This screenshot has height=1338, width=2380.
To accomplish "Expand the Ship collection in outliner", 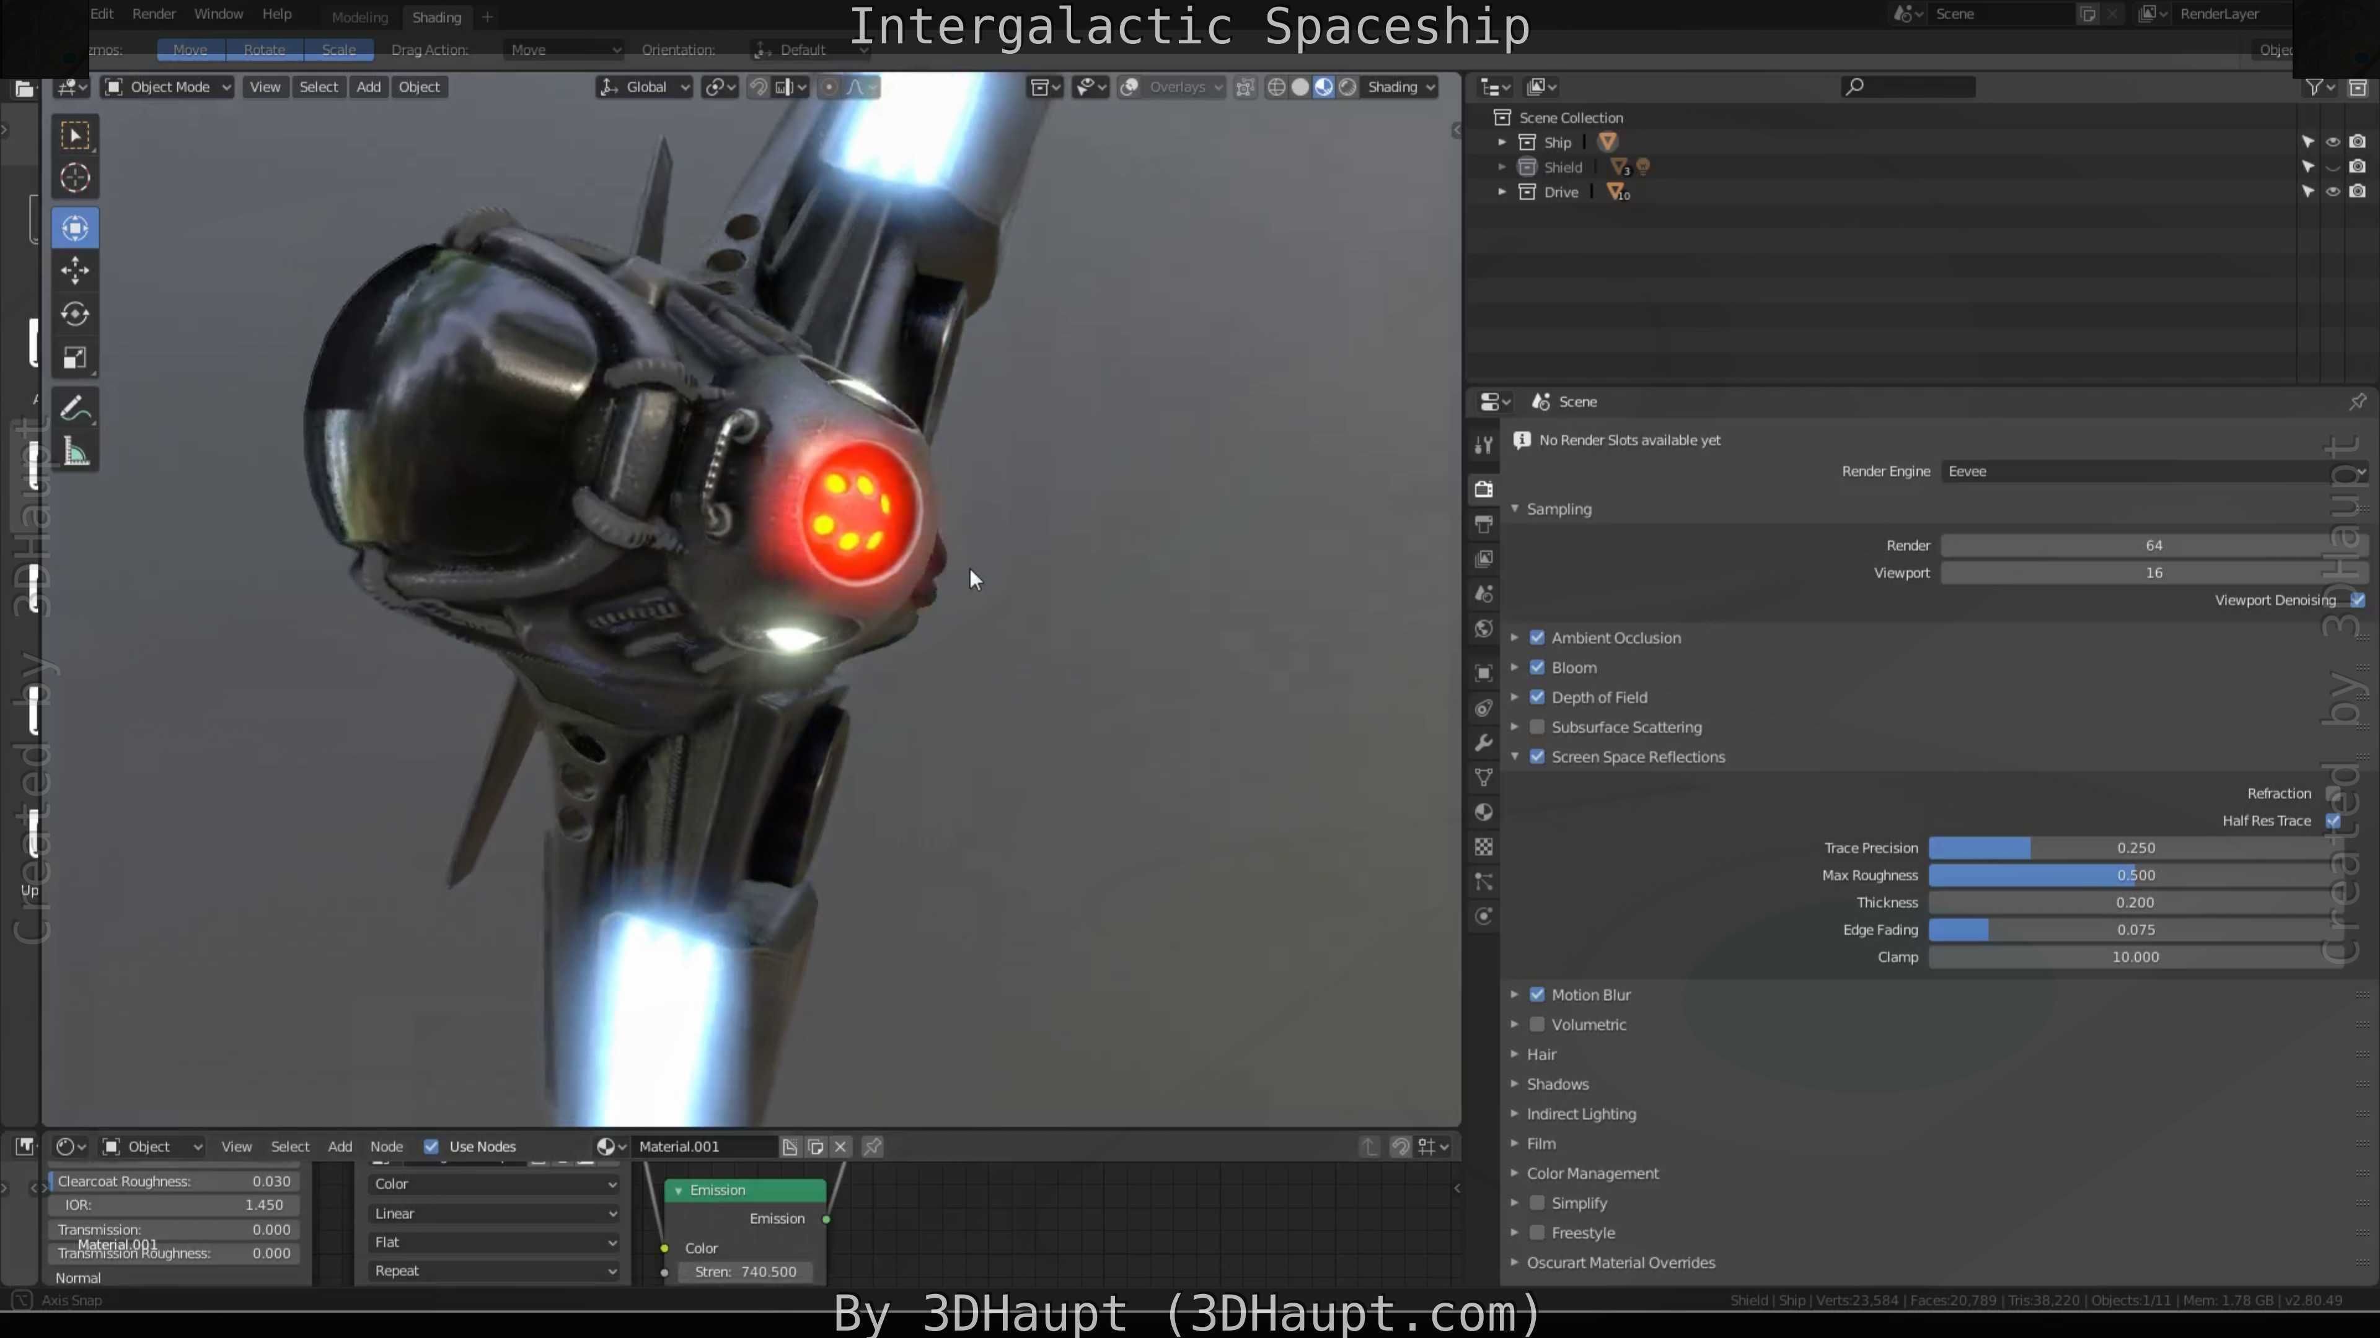I will pyautogui.click(x=1502, y=142).
